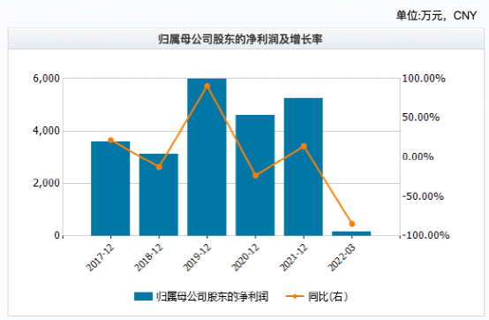Select the 2018-12 net profit bar
The image size is (489, 320).
coord(159,194)
